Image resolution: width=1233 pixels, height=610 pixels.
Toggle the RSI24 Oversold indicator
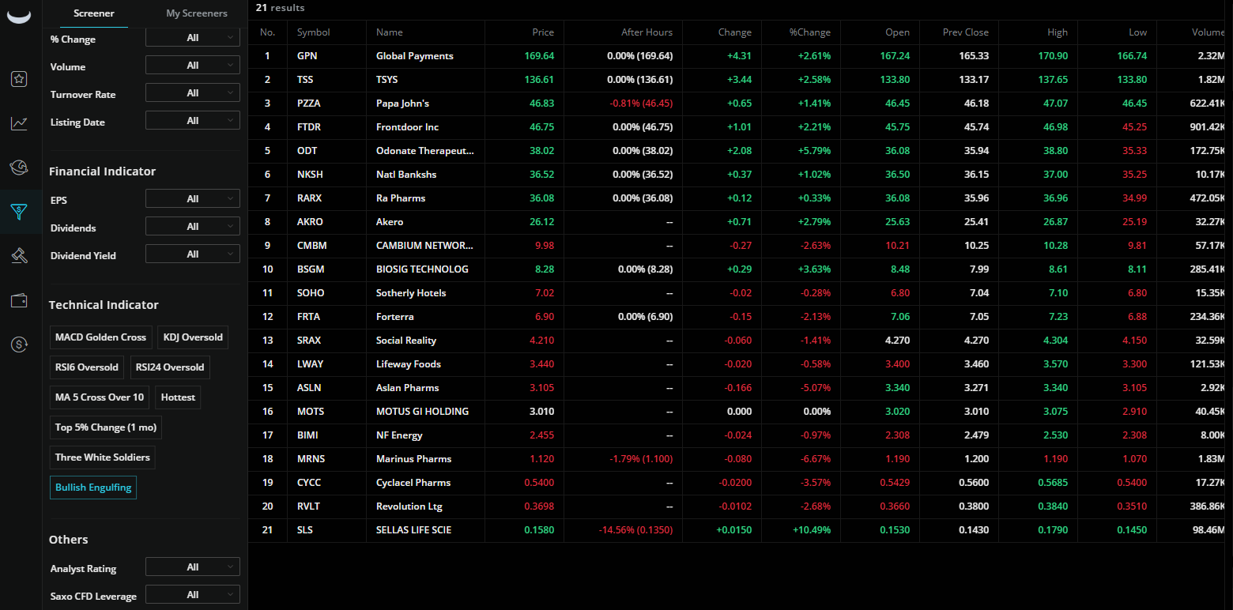tap(170, 367)
